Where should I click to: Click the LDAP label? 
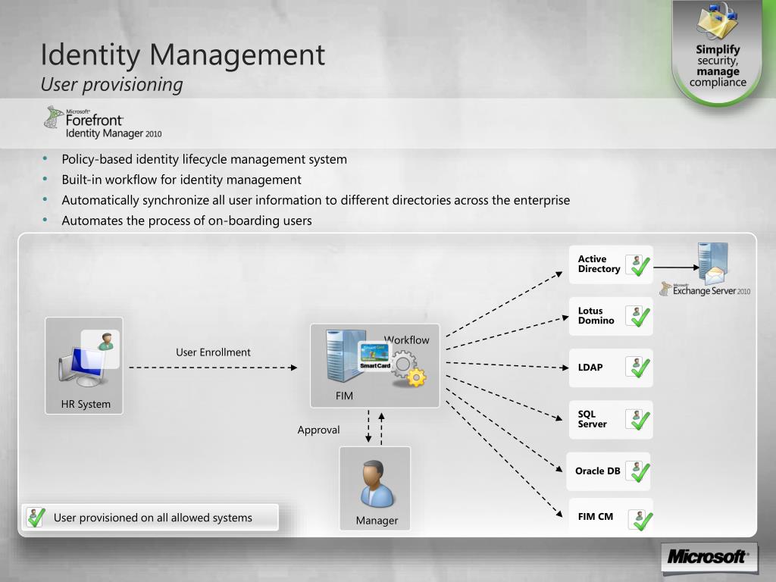click(590, 368)
